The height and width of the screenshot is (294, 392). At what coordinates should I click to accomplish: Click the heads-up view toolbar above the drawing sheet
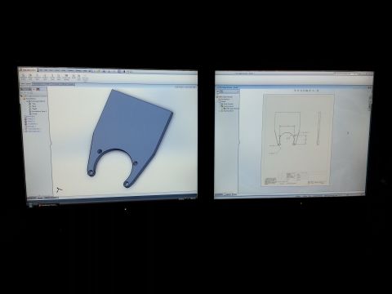pos(305,91)
